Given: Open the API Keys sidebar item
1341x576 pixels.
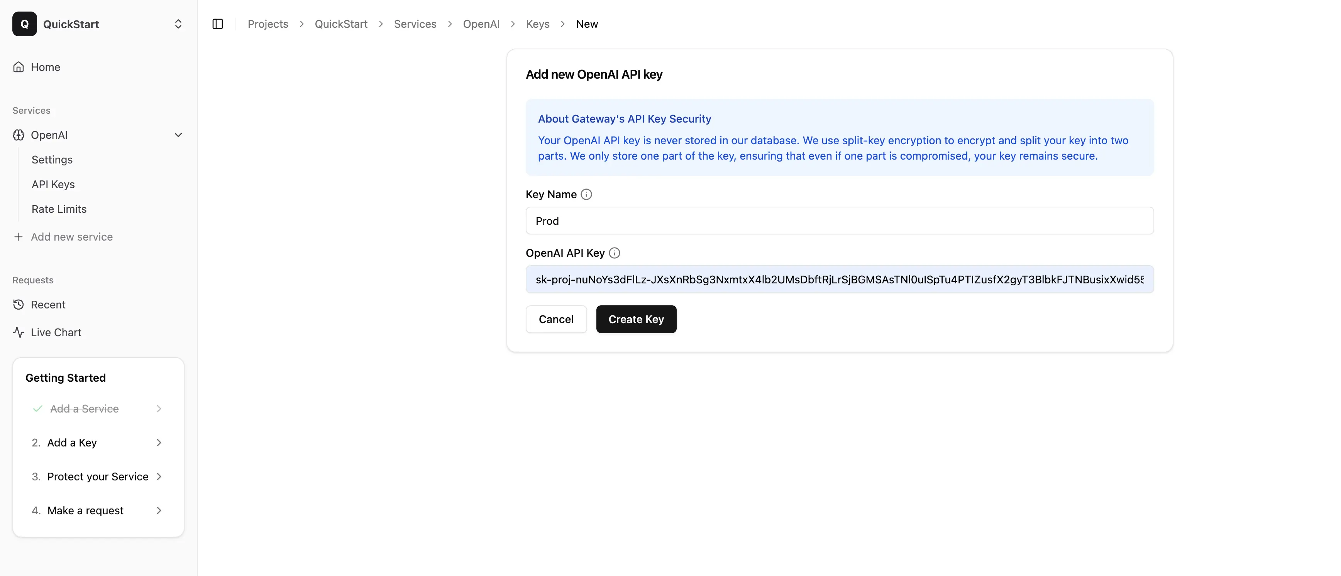Looking at the screenshot, I should click(x=53, y=185).
